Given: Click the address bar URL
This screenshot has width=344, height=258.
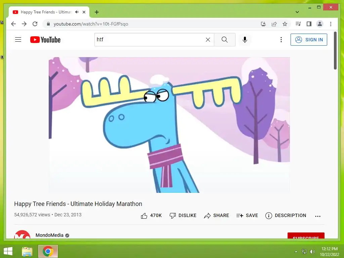Looking at the screenshot, I should (x=91, y=24).
